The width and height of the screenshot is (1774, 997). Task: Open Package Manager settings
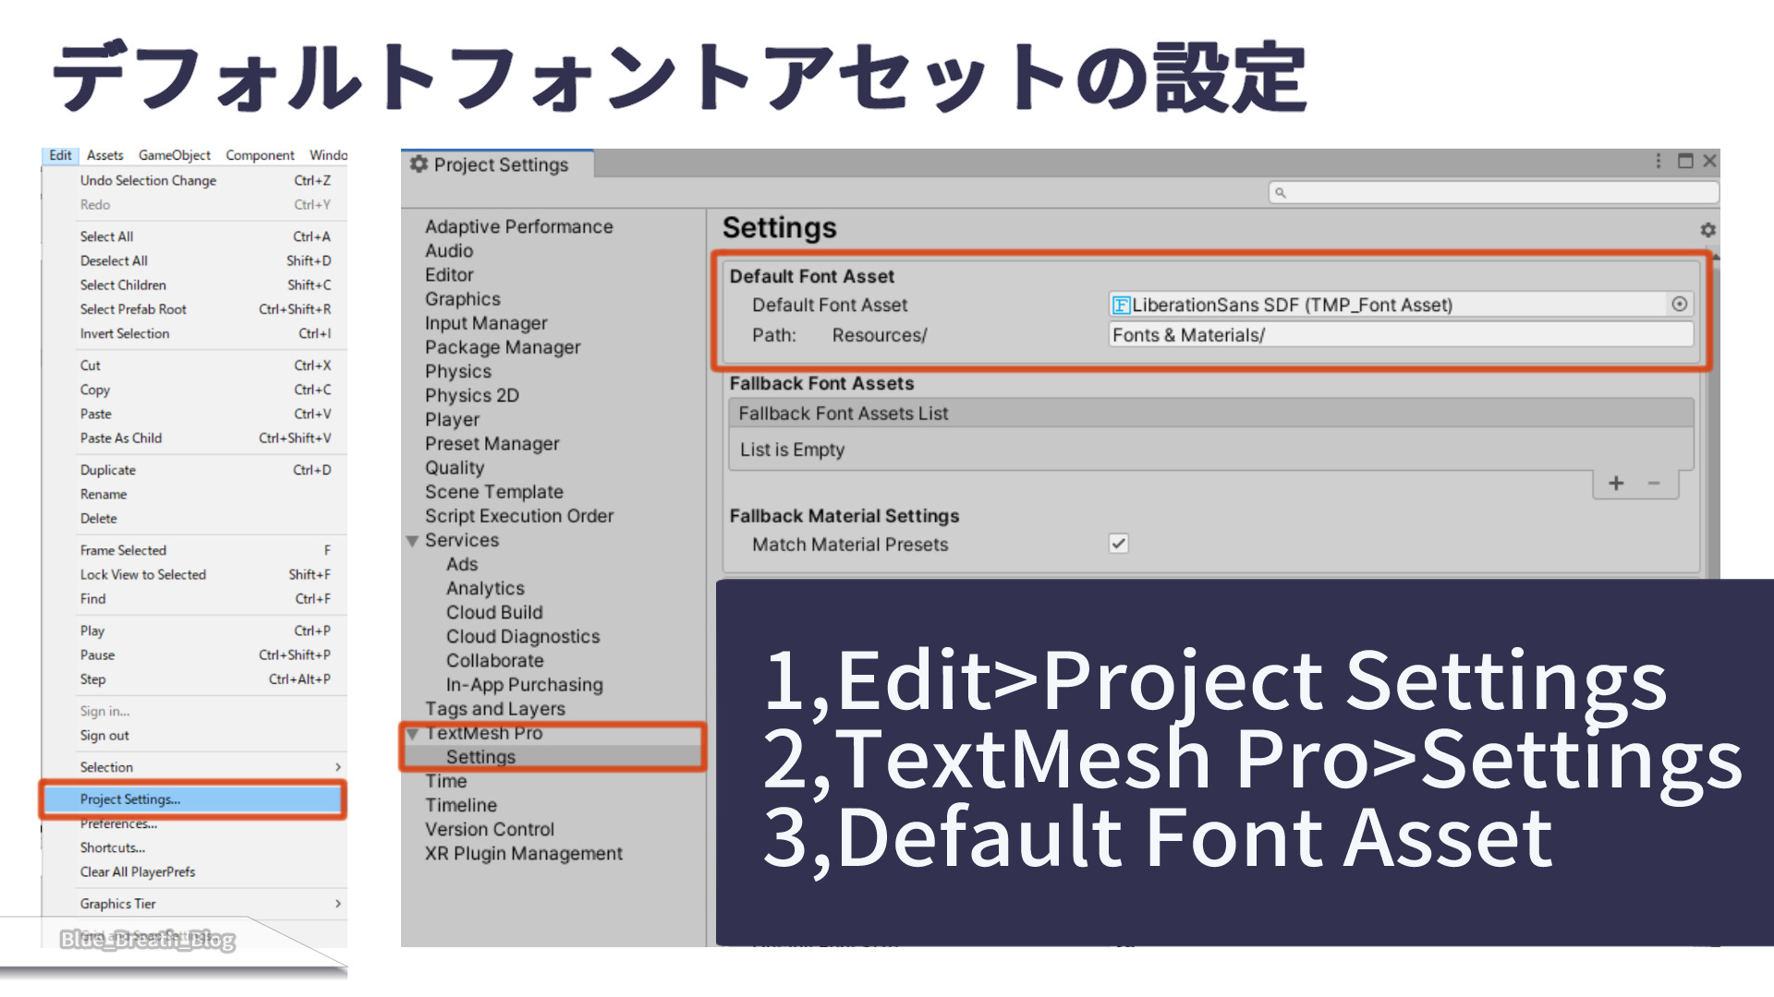(503, 347)
